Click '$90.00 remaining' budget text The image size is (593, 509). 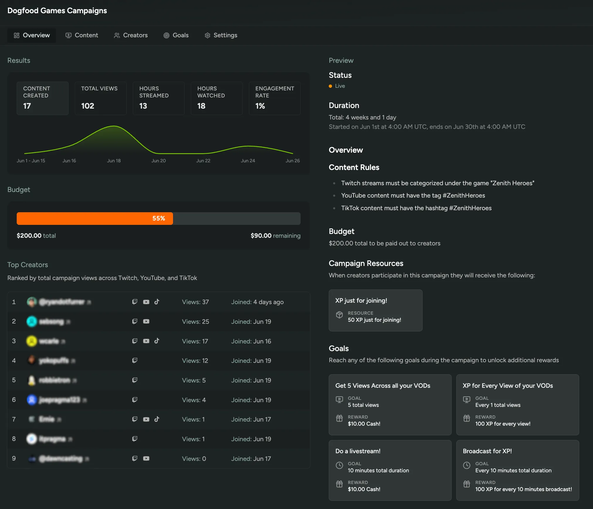point(275,236)
